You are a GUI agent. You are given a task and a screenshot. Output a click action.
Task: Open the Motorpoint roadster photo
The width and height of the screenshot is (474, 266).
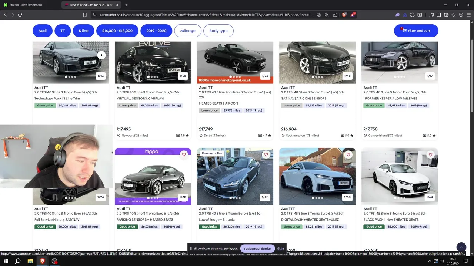235,62
